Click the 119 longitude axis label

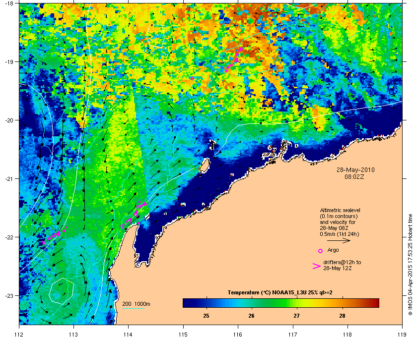coord(402,334)
